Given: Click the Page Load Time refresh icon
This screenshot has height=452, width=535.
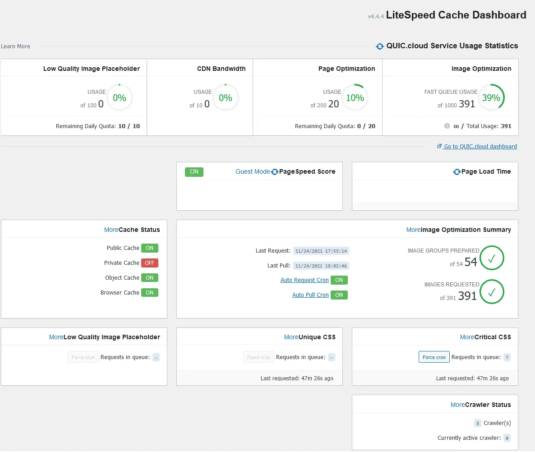Looking at the screenshot, I should 457,172.
